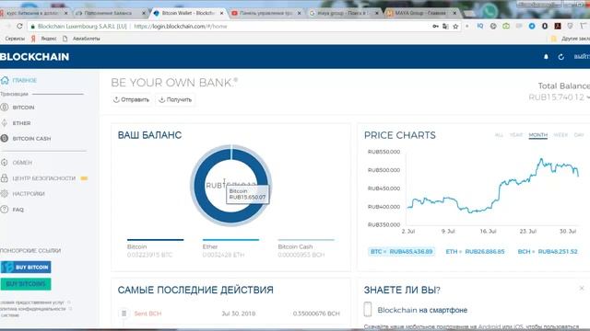Close the Bitcoin Wallet browser tab
Image resolution: width=590 pixels, height=331 pixels.
[x=221, y=13]
